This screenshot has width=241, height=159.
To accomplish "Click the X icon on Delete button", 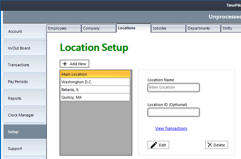I will coord(209,145).
